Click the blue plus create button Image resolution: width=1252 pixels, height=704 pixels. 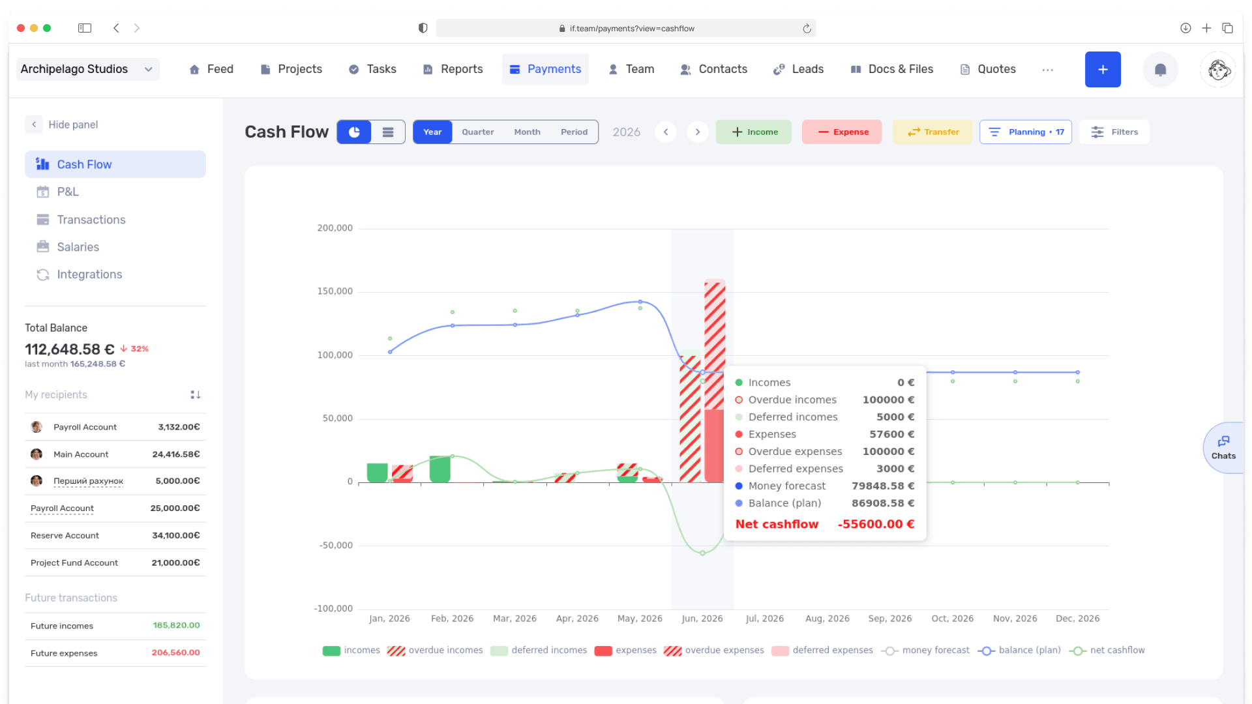point(1103,69)
